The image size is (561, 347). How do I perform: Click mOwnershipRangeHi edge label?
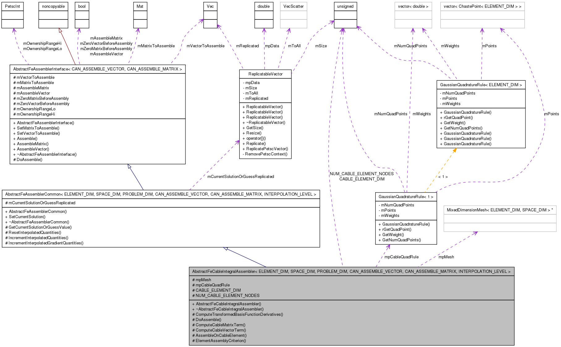coord(42,44)
